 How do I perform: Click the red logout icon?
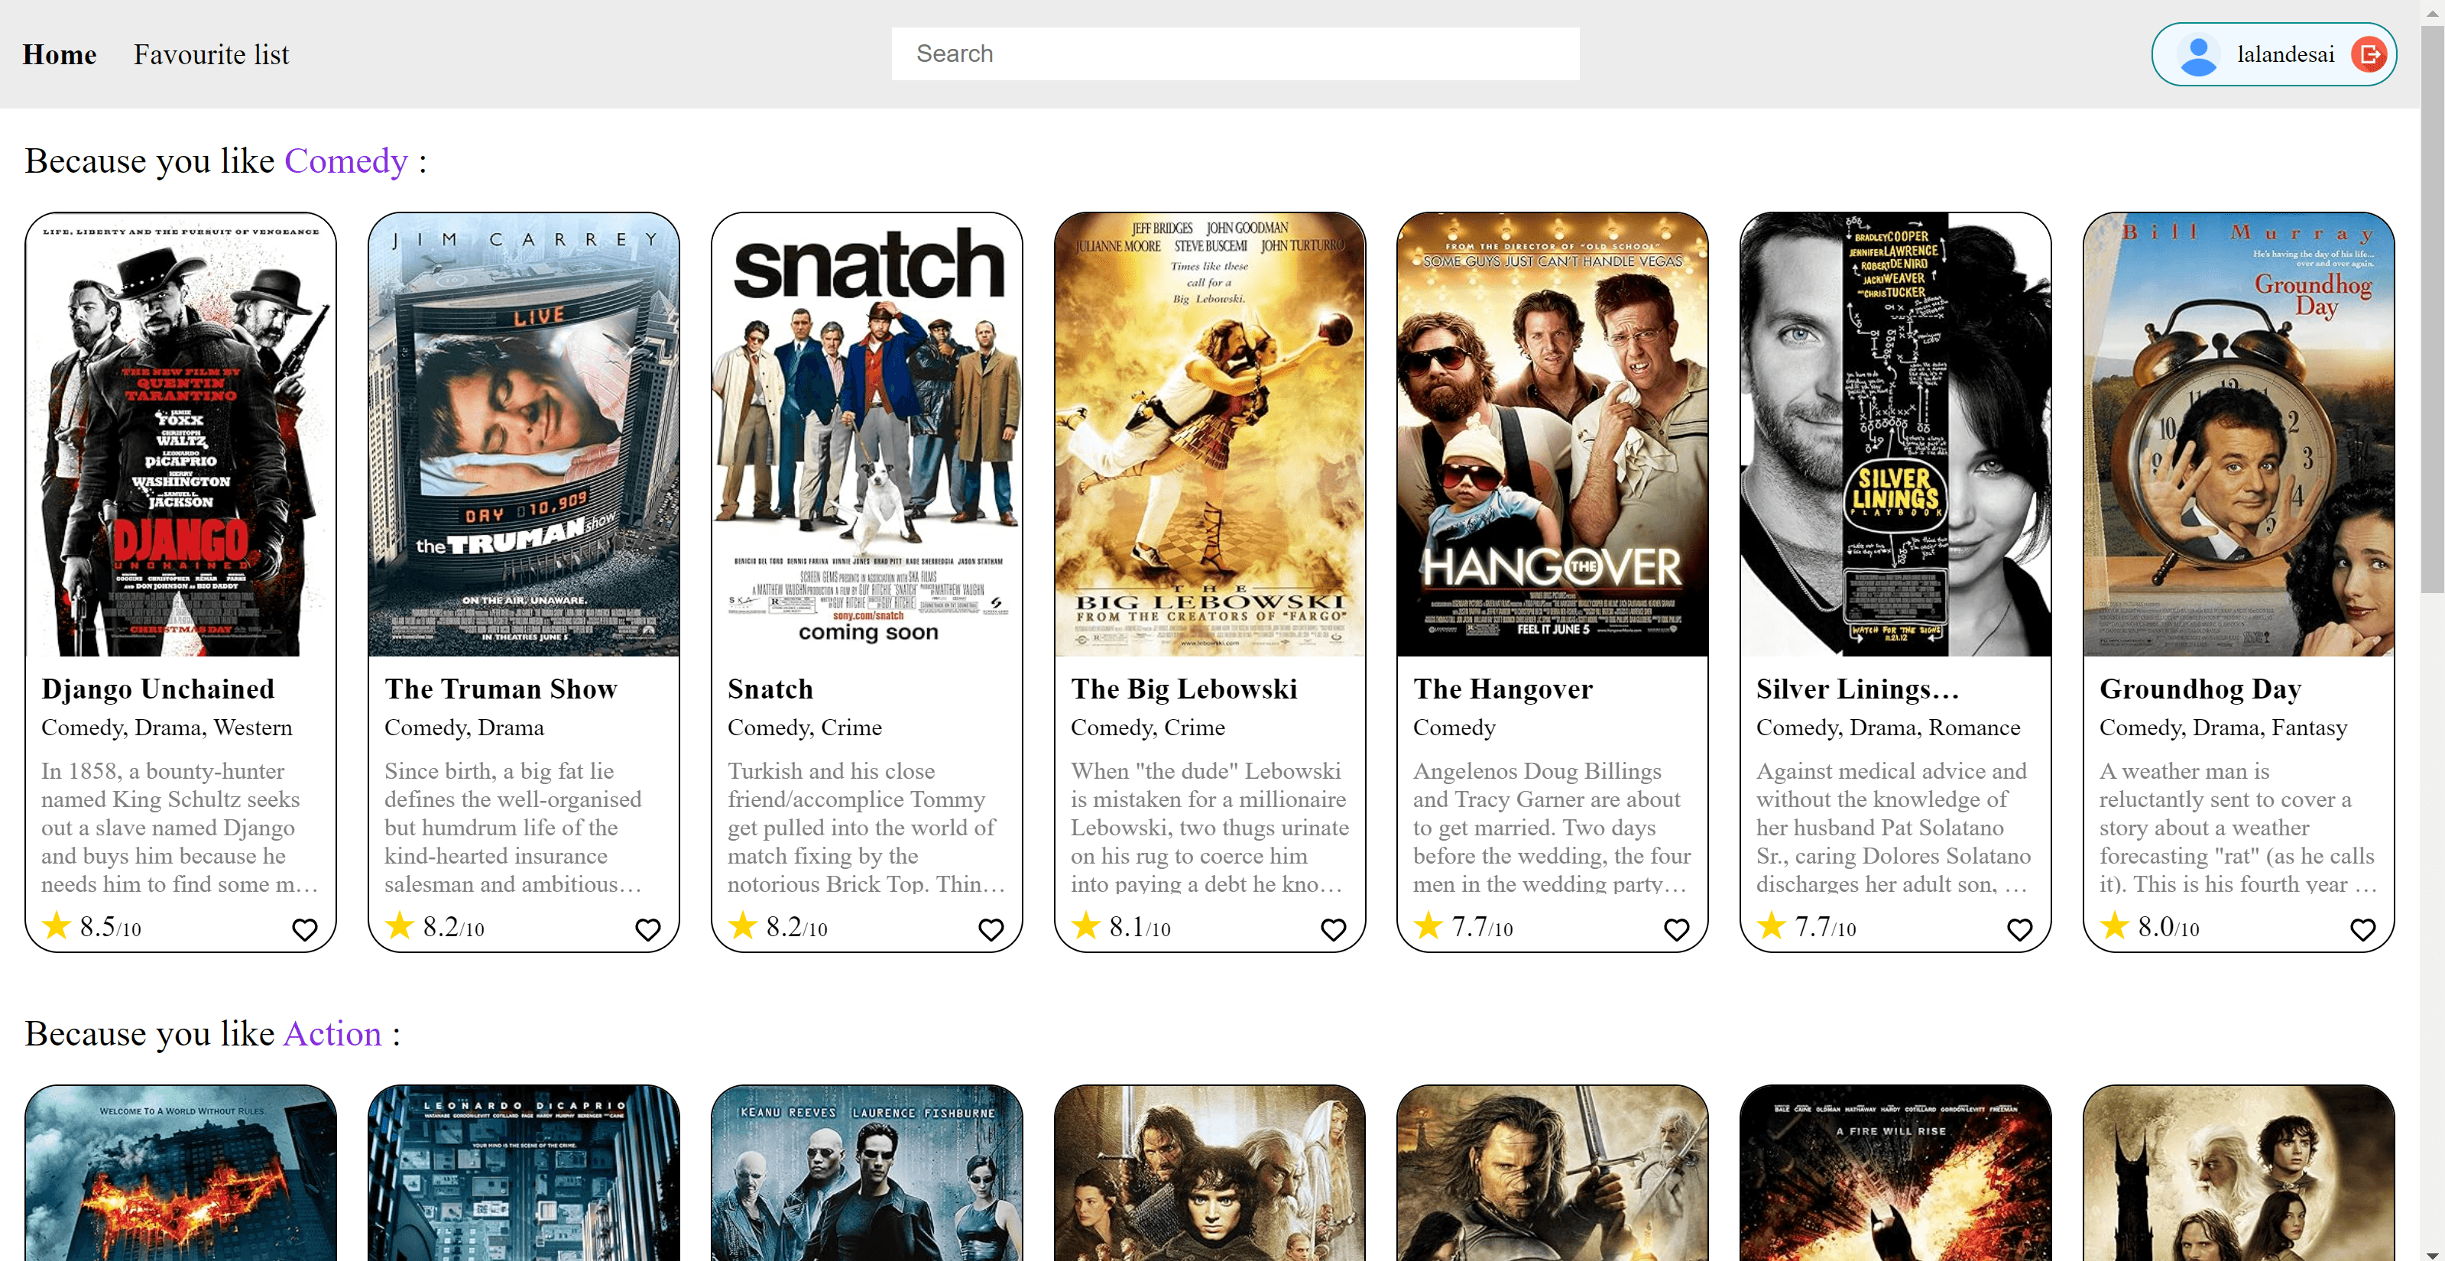2368,54
